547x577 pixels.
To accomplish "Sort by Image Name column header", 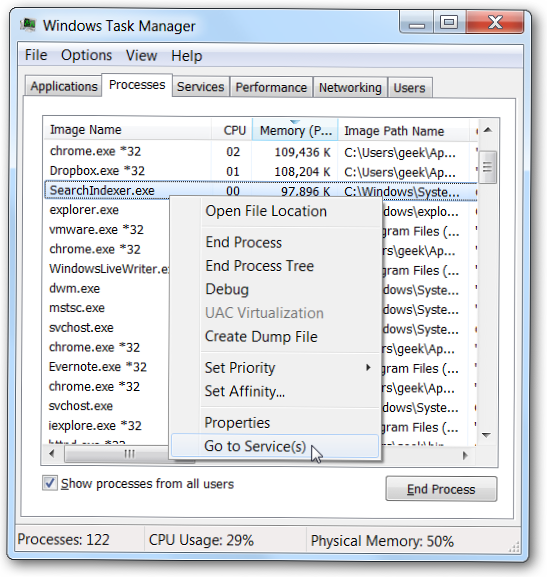I will pyautogui.click(x=128, y=129).
